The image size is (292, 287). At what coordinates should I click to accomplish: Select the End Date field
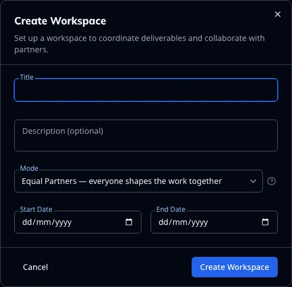click(x=214, y=222)
